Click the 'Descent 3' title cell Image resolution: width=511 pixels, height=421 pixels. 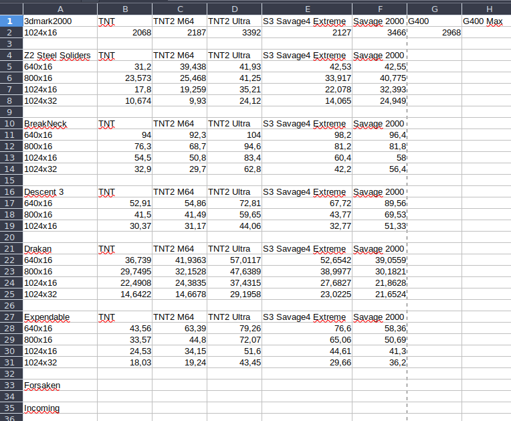tap(60, 191)
